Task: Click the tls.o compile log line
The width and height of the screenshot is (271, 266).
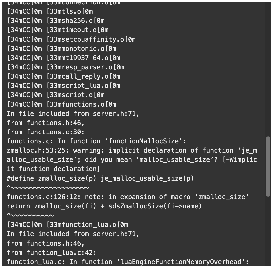Action: 50,11
